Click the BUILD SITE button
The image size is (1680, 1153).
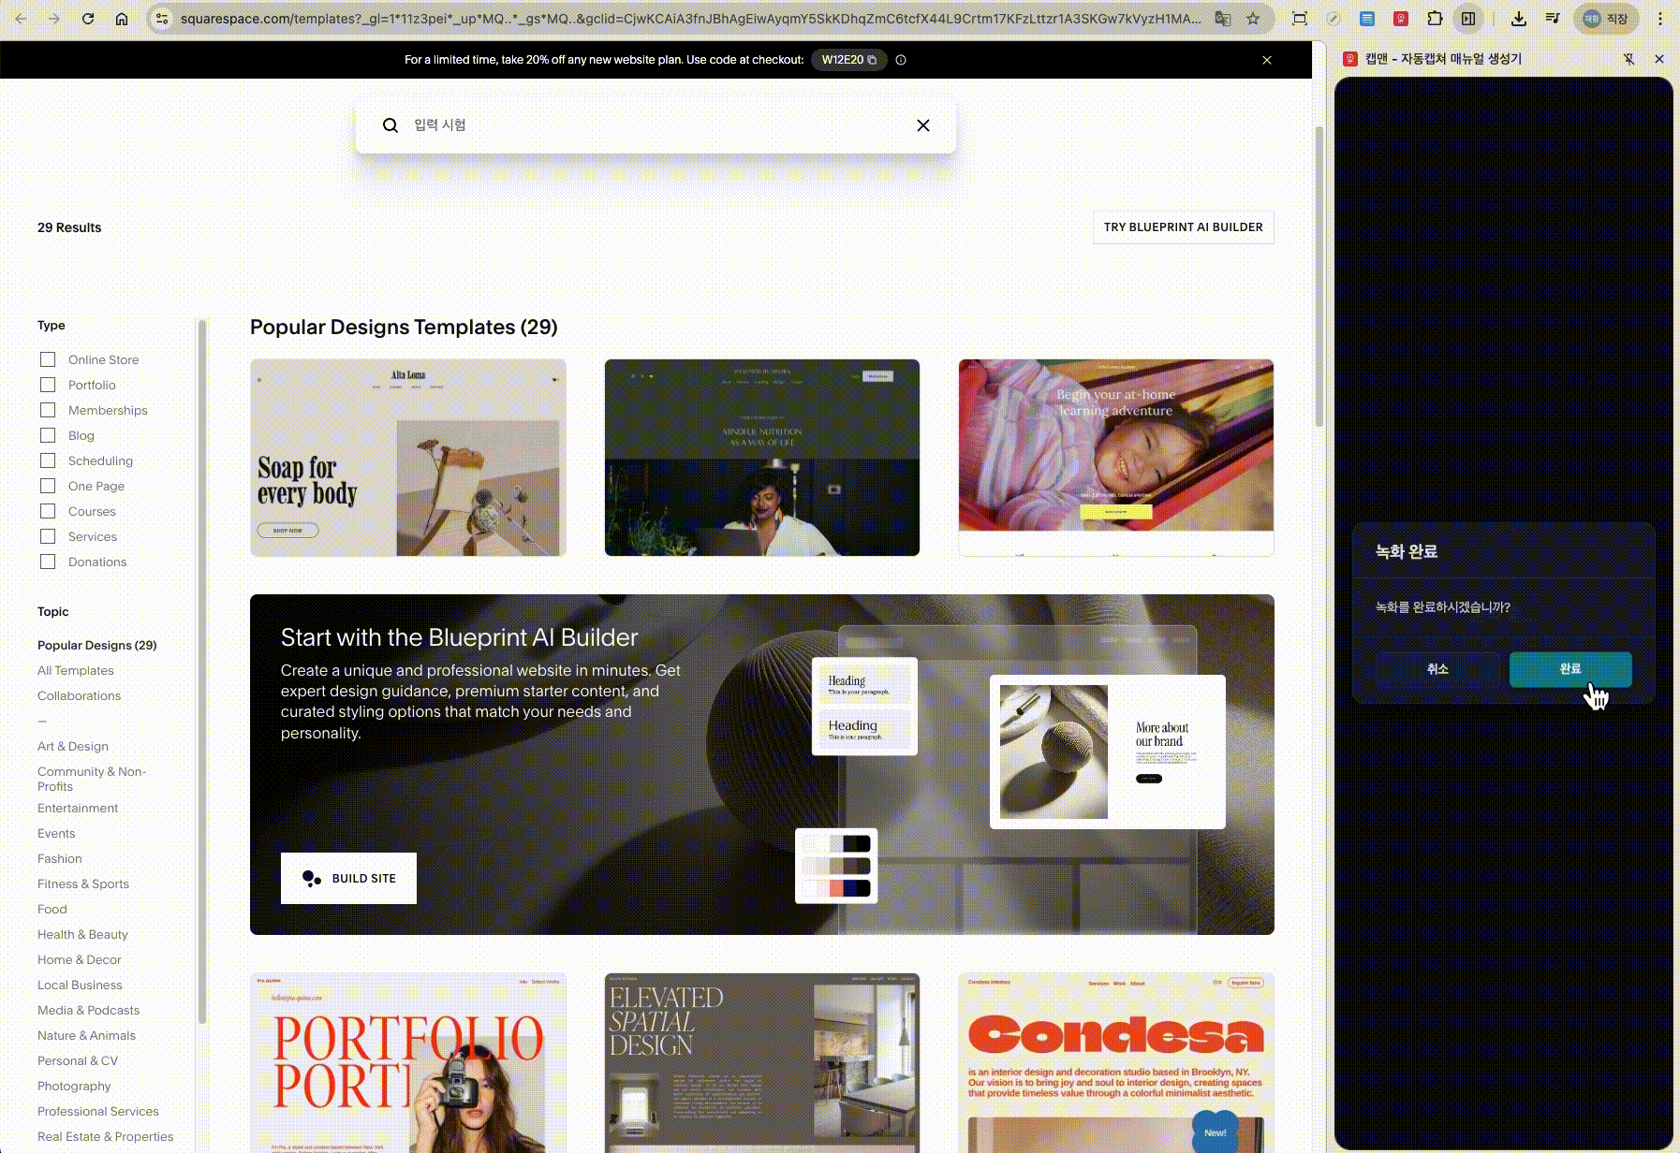coord(348,878)
